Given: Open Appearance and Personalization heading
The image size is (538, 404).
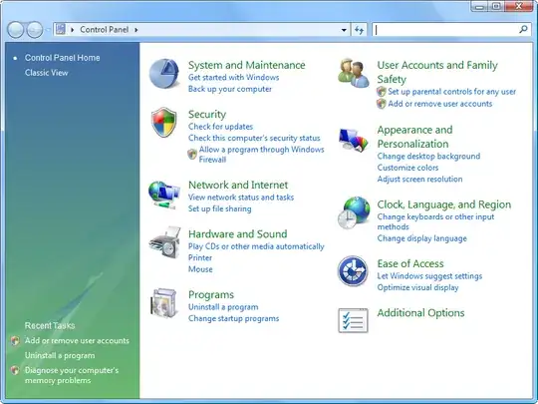Looking at the screenshot, I should [x=414, y=137].
